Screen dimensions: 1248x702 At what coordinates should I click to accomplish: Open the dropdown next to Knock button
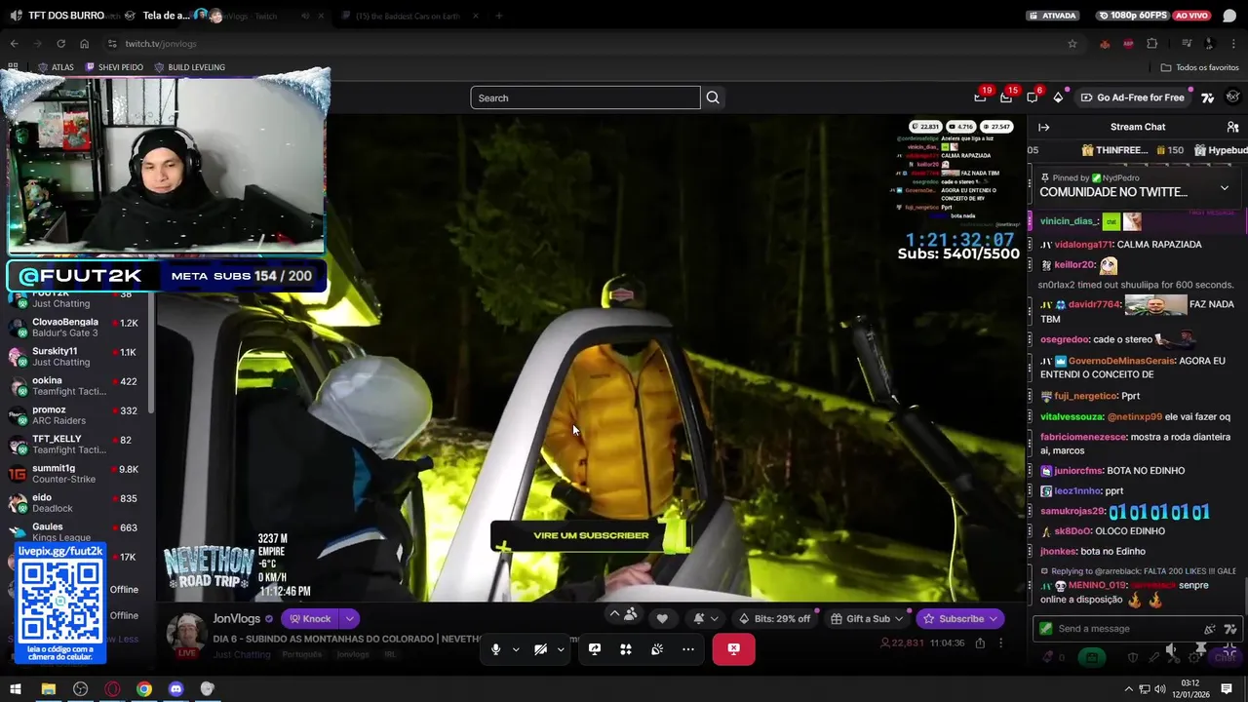click(349, 618)
